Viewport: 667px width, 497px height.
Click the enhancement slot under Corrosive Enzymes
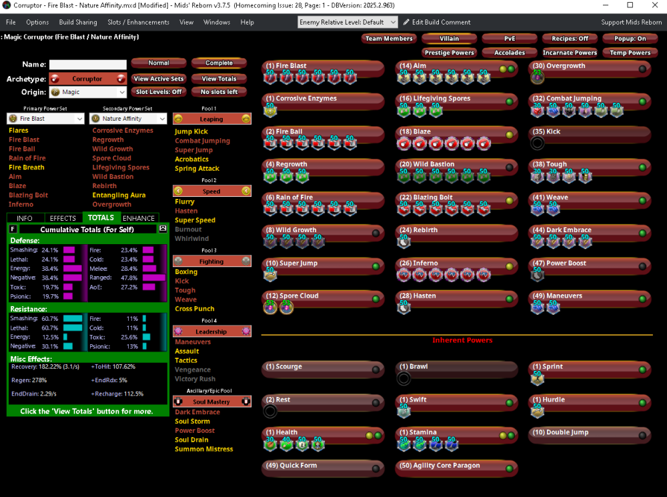click(271, 111)
